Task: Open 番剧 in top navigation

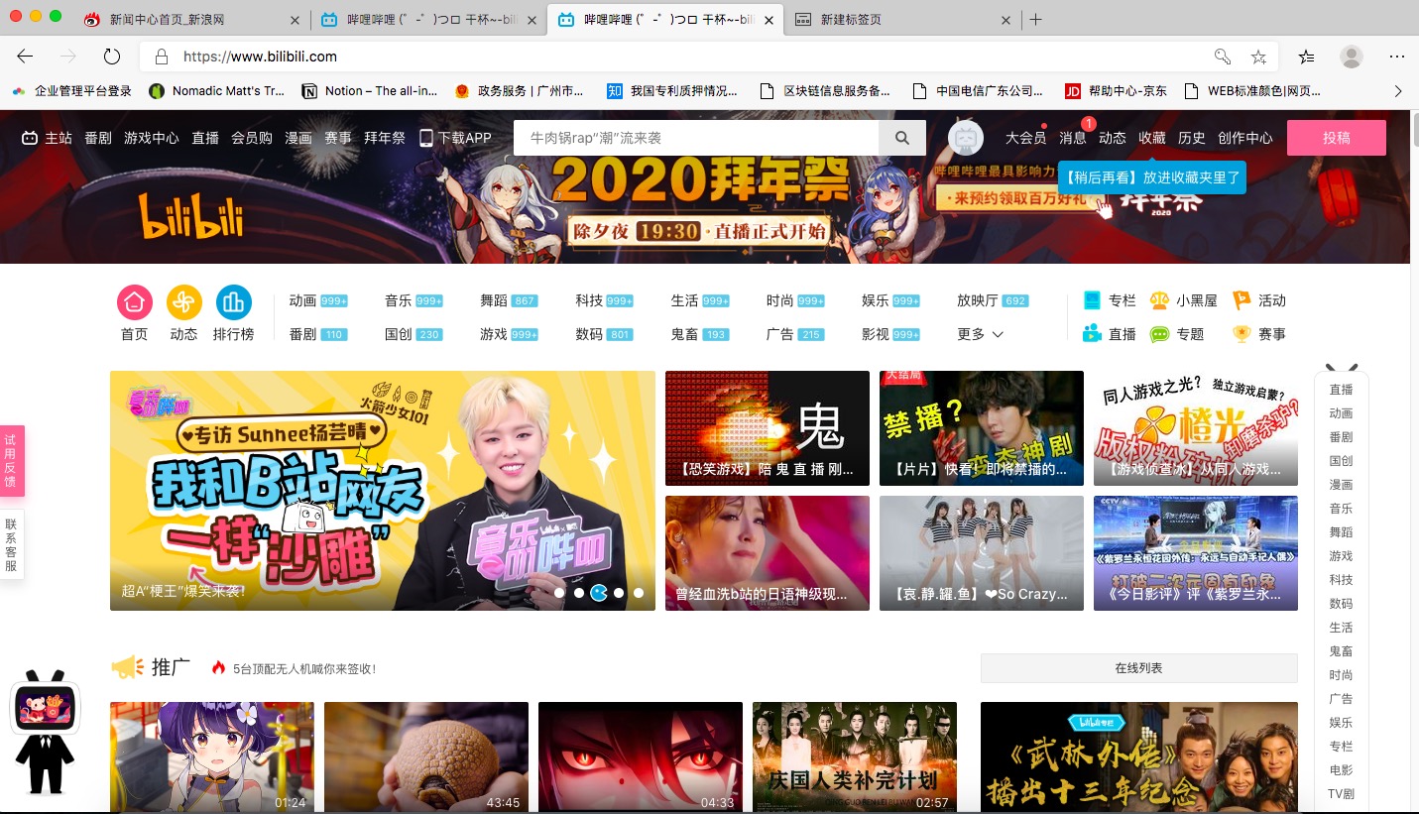Action: (x=98, y=138)
